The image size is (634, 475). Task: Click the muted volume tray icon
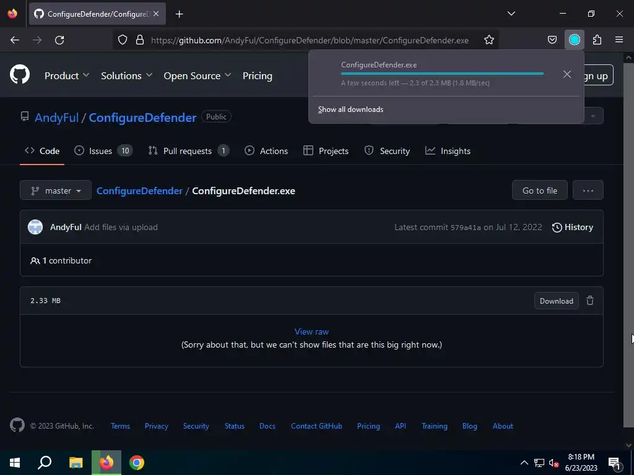pos(554,463)
